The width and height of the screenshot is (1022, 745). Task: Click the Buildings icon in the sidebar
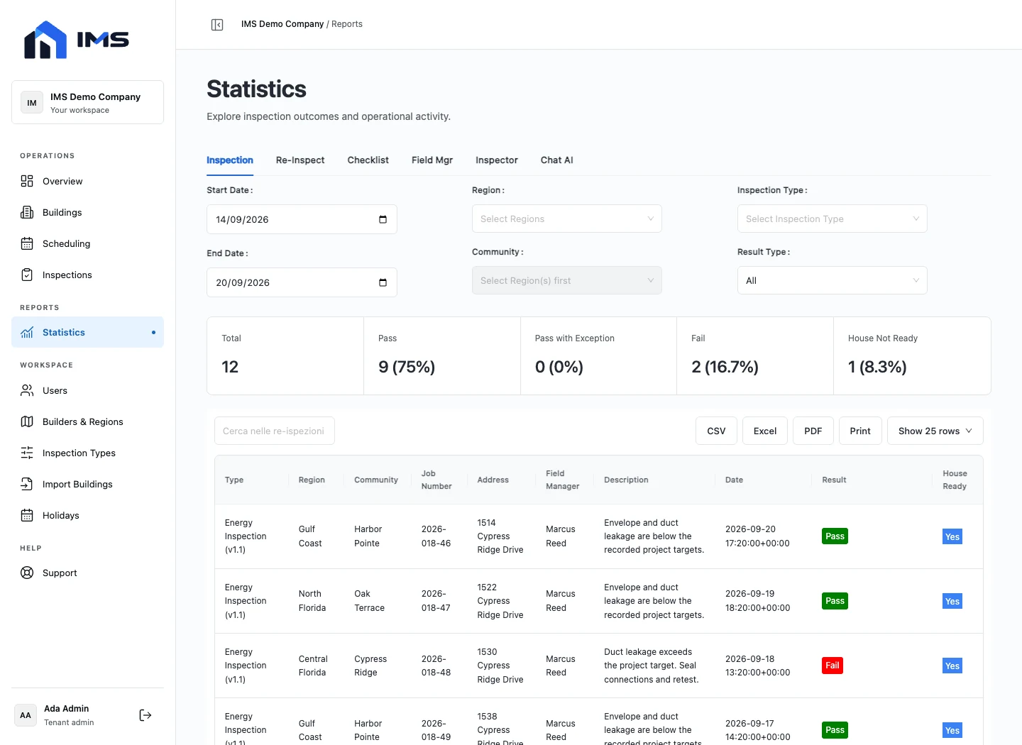pyautogui.click(x=27, y=212)
